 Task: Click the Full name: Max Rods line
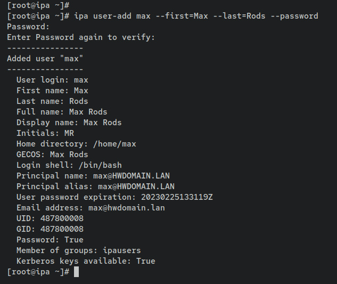[x=62, y=112]
